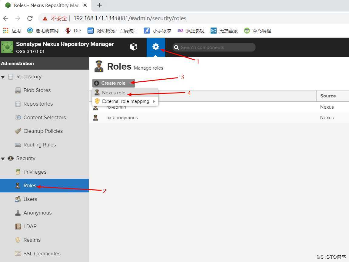Open the 疯狂影视 bookmark
The height and width of the screenshot is (262, 349).
191,31
